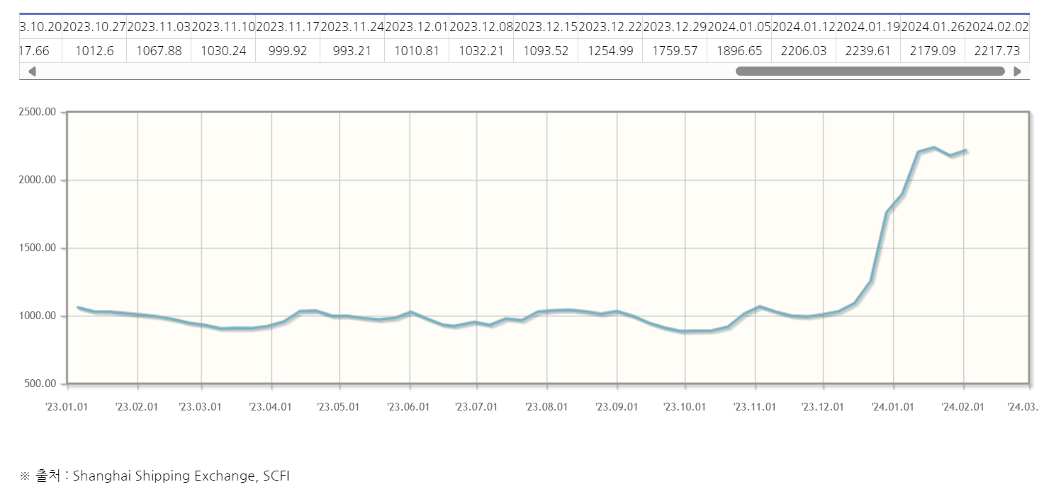Click the horizontal scrollbar thumb under the table

[870, 71]
